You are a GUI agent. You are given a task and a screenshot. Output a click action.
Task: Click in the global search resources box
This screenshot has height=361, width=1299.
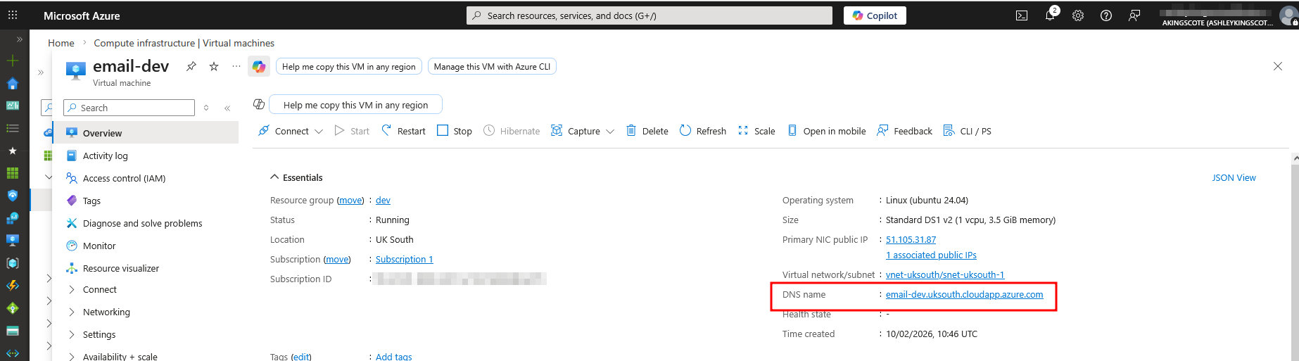[x=649, y=15]
